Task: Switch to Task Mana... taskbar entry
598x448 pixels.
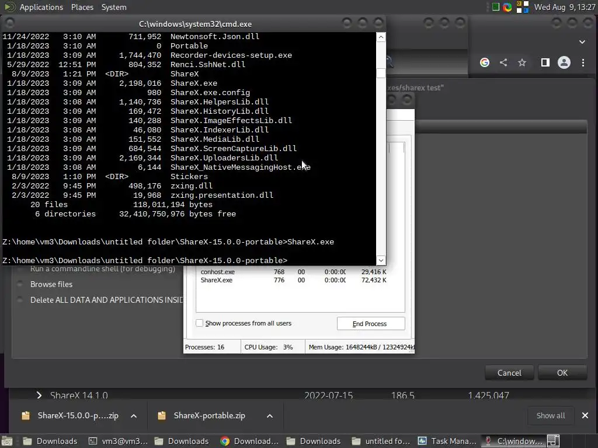Action: click(447, 441)
